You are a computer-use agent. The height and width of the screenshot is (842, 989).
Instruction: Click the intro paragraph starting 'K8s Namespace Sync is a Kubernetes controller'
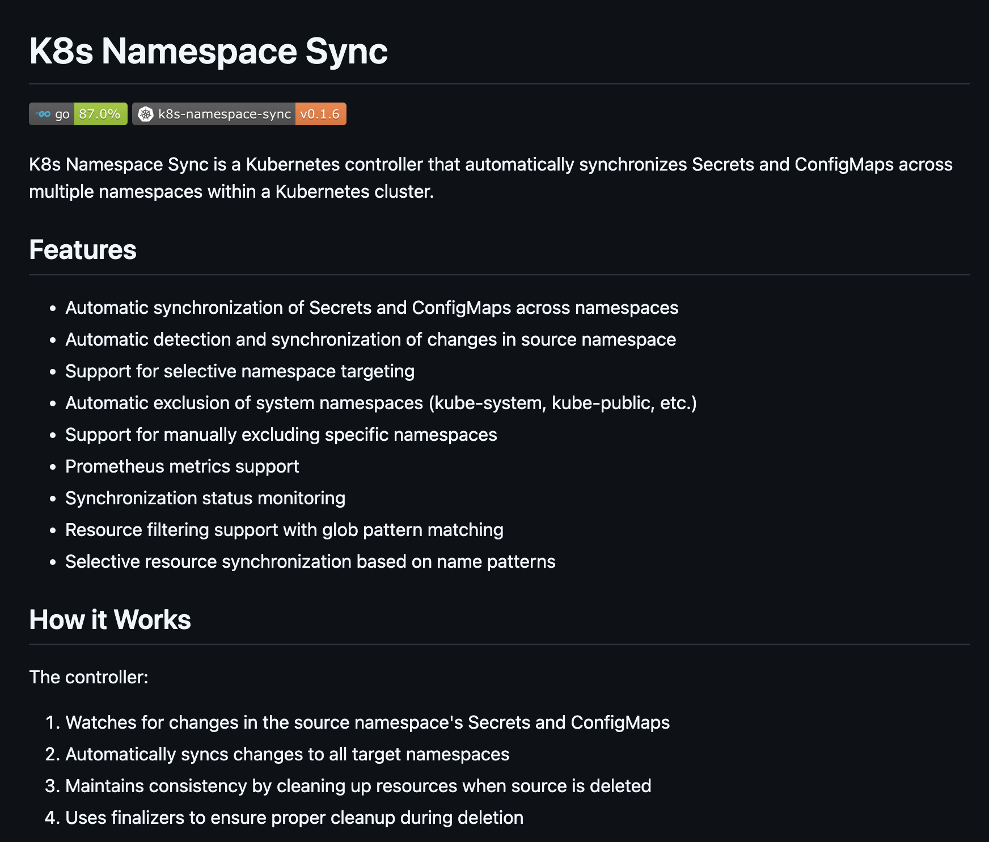(491, 178)
